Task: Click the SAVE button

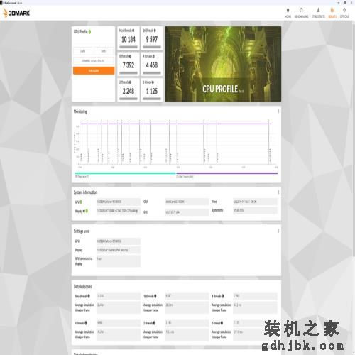Action: (104, 51)
